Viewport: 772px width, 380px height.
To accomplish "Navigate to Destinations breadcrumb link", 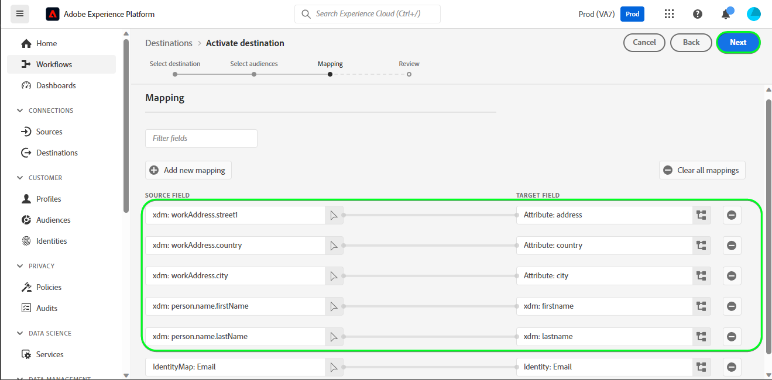I will (169, 43).
